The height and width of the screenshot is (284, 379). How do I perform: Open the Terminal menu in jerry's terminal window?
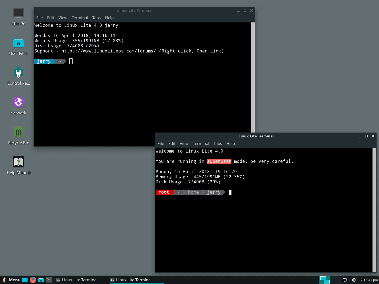pyautogui.click(x=80, y=18)
